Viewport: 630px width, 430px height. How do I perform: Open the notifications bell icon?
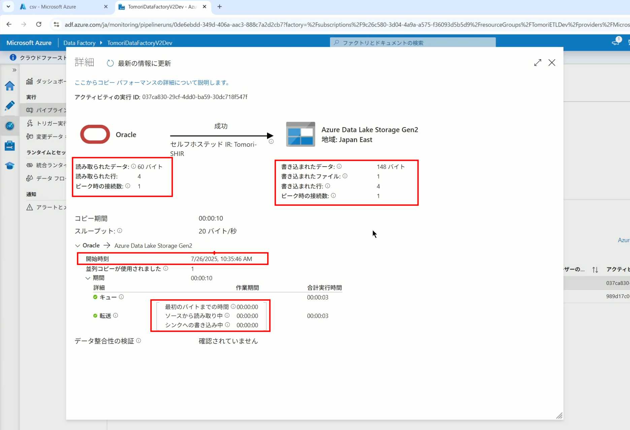(616, 42)
